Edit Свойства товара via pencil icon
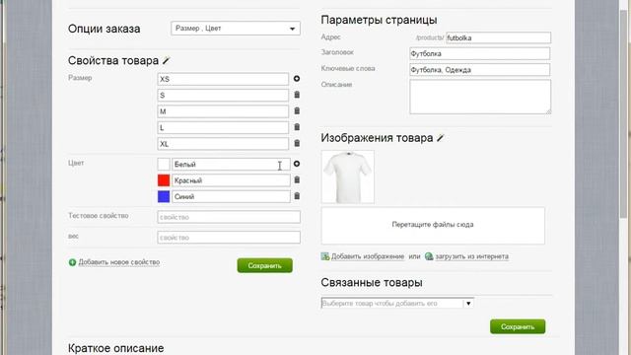Image resolution: width=631 pixels, height=355 pixels. [167, 61]
